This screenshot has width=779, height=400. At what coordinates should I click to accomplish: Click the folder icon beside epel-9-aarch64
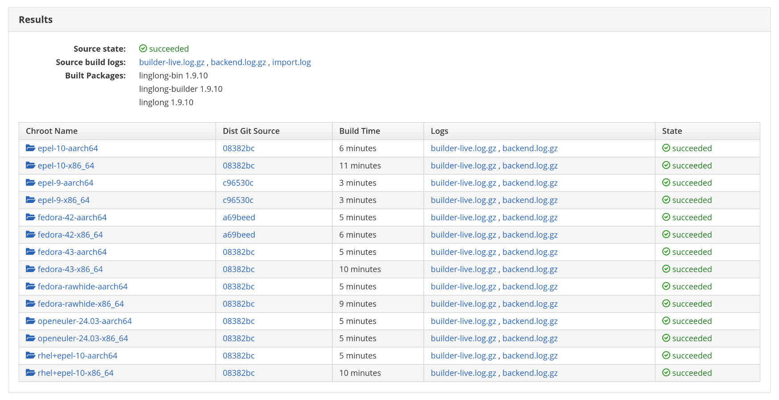[x=30, y=183]
